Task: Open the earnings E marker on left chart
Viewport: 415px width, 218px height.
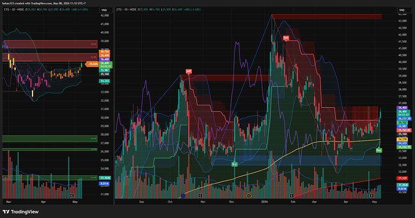Action: pyautogui.click(x=72, y=196)
